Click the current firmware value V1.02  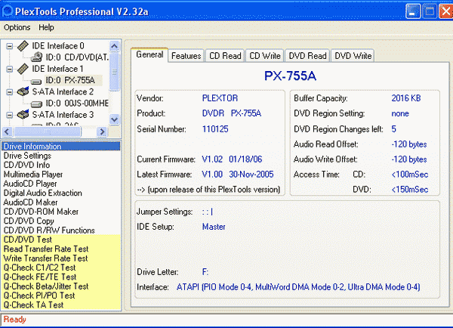(212, 159)
